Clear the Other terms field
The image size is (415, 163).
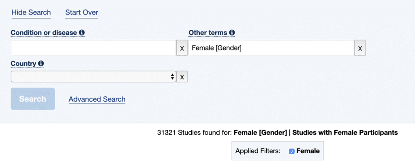click(x=360, y=48)
